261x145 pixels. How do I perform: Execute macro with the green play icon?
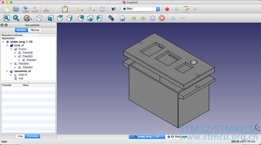click(195, 9)
